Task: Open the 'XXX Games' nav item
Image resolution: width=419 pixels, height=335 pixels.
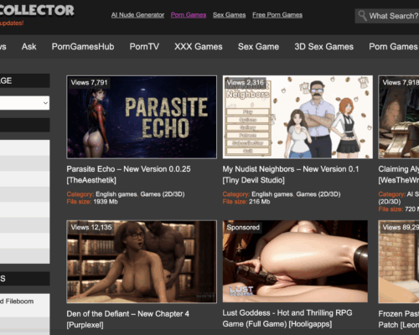Action: click(199, 46)
